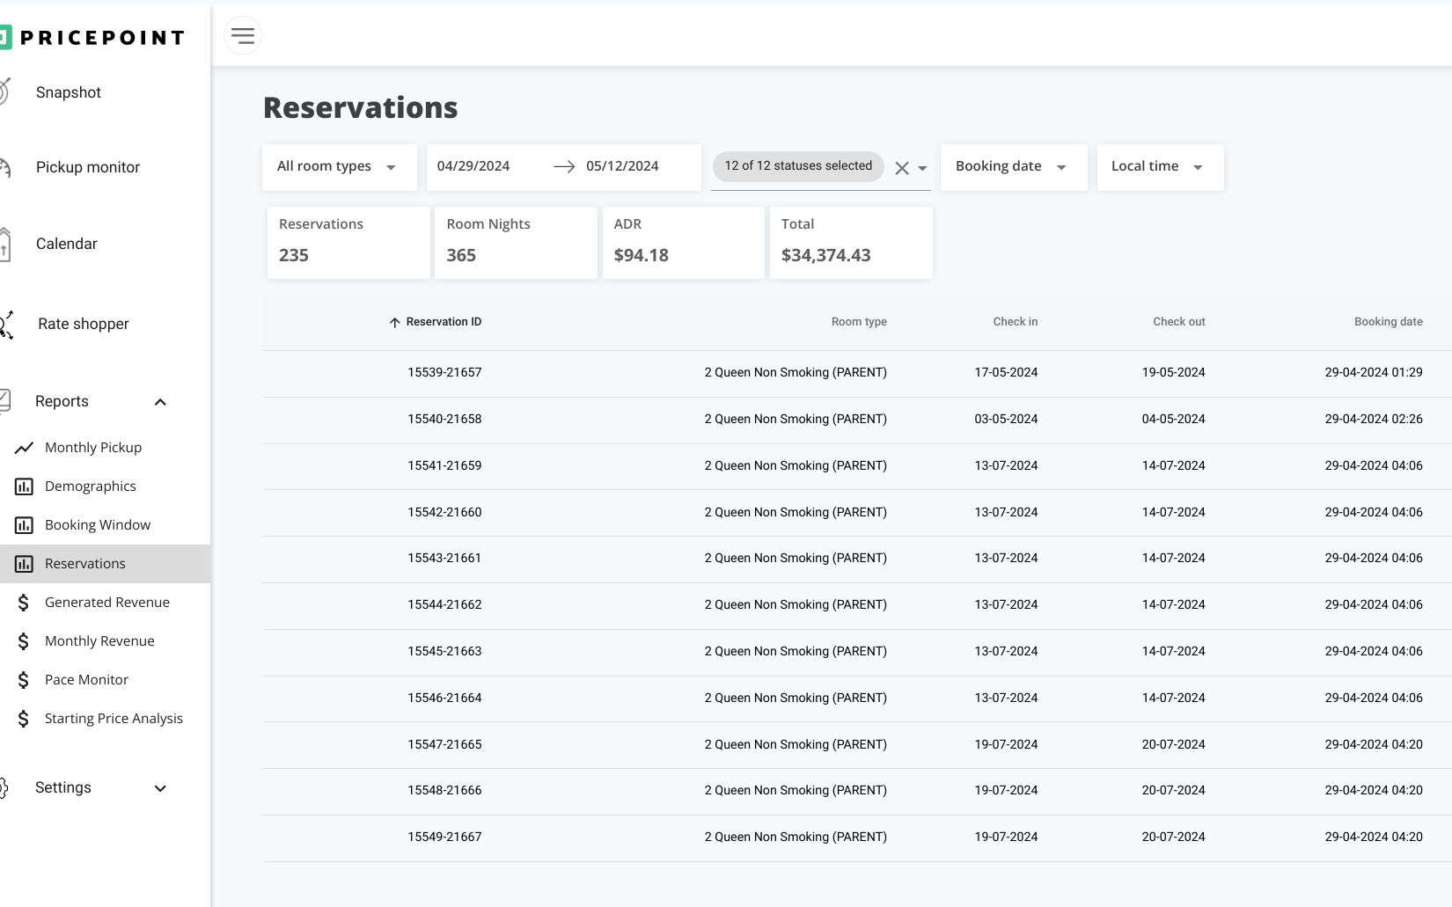The width and height of the screenshot is (1452, 907).
Task: Open the Booking date dropdown
Action: click(1012, 167)
